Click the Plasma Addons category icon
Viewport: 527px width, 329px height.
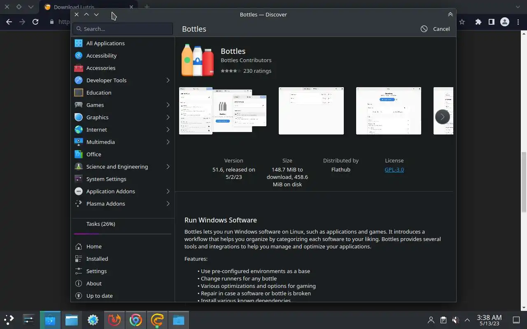[79, 204]
